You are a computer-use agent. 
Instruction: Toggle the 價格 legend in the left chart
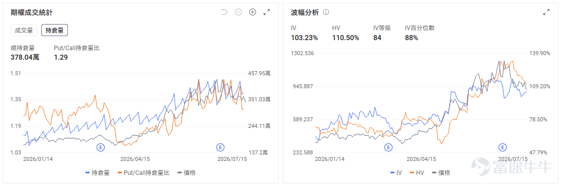coord(187,173)
